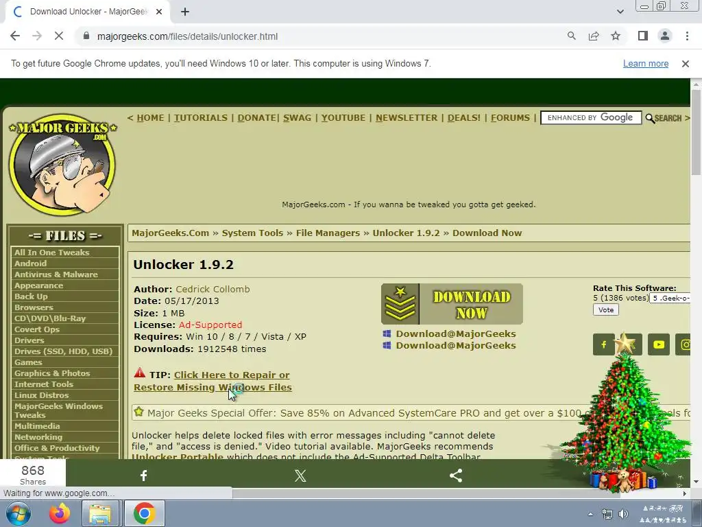Click the Vote button
This screenshot has height=527, width=702.
point(606,309)
